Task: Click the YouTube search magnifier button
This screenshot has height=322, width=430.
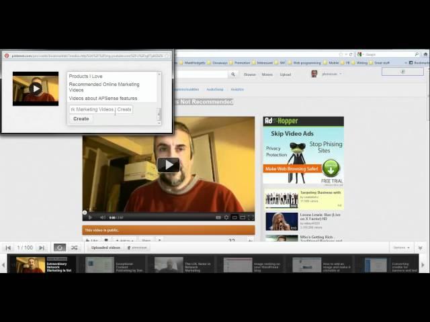Action: tap(233, 74)
